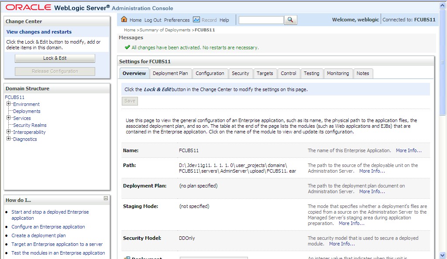Click the vertical scrollbar thumb
Image resolution: width=447 pixels, height=259 pixels.
[x=443, y=61]
